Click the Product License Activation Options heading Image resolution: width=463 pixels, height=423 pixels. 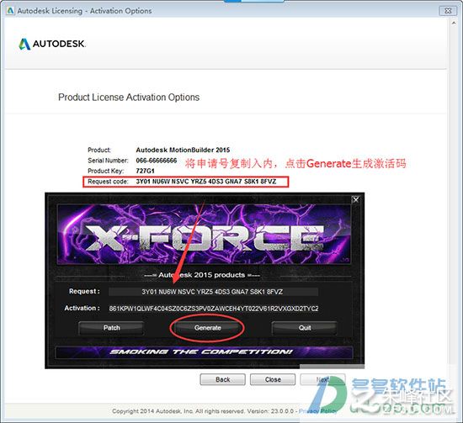click(129, 98)
